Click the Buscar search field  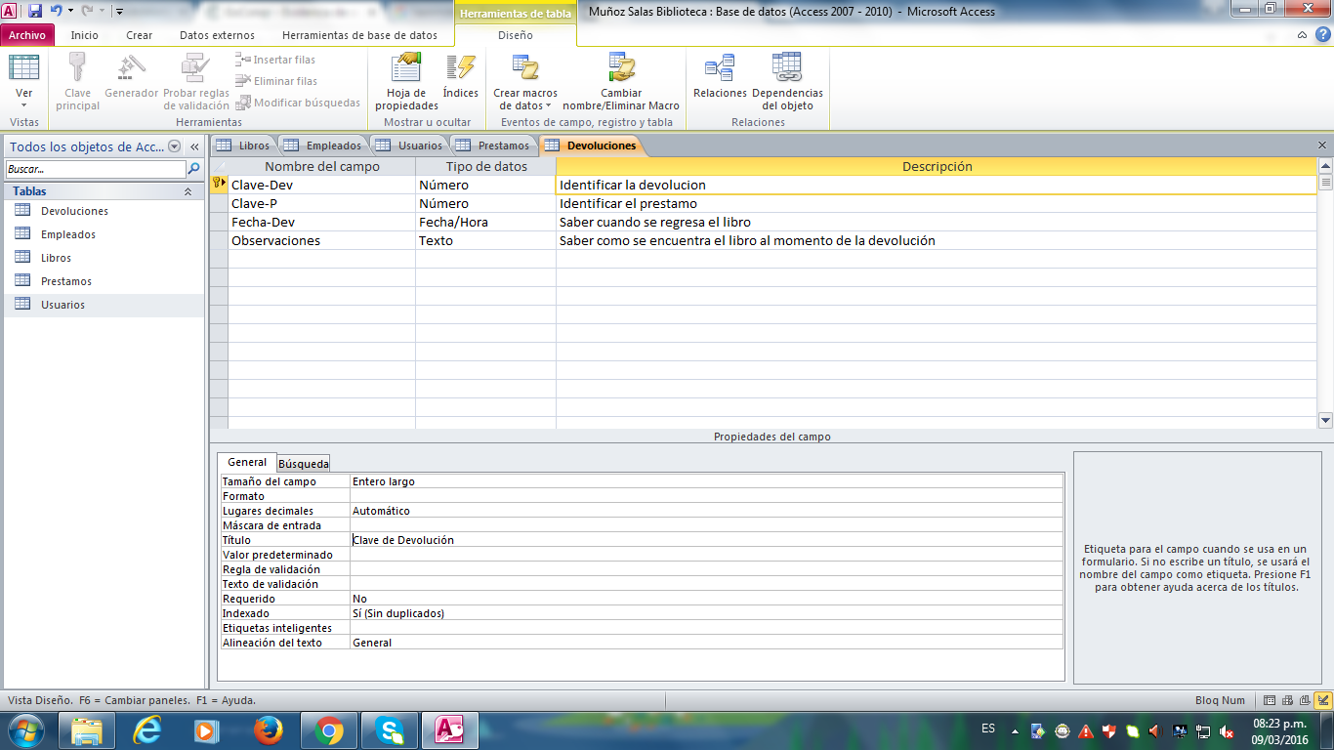coord(95,169)
